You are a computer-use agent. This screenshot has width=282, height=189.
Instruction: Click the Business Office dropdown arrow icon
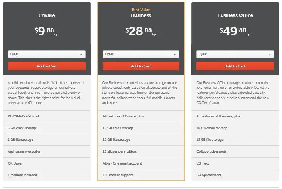point(270,54)
